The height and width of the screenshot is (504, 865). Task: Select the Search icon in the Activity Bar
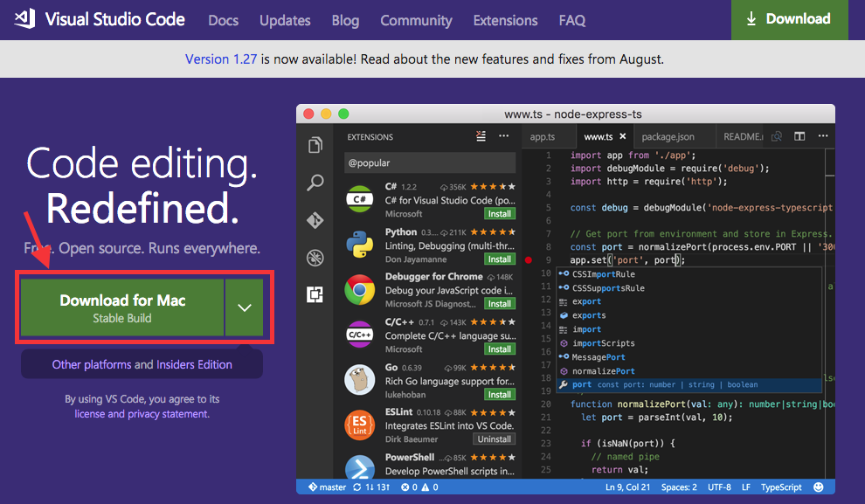click(315, 183)
